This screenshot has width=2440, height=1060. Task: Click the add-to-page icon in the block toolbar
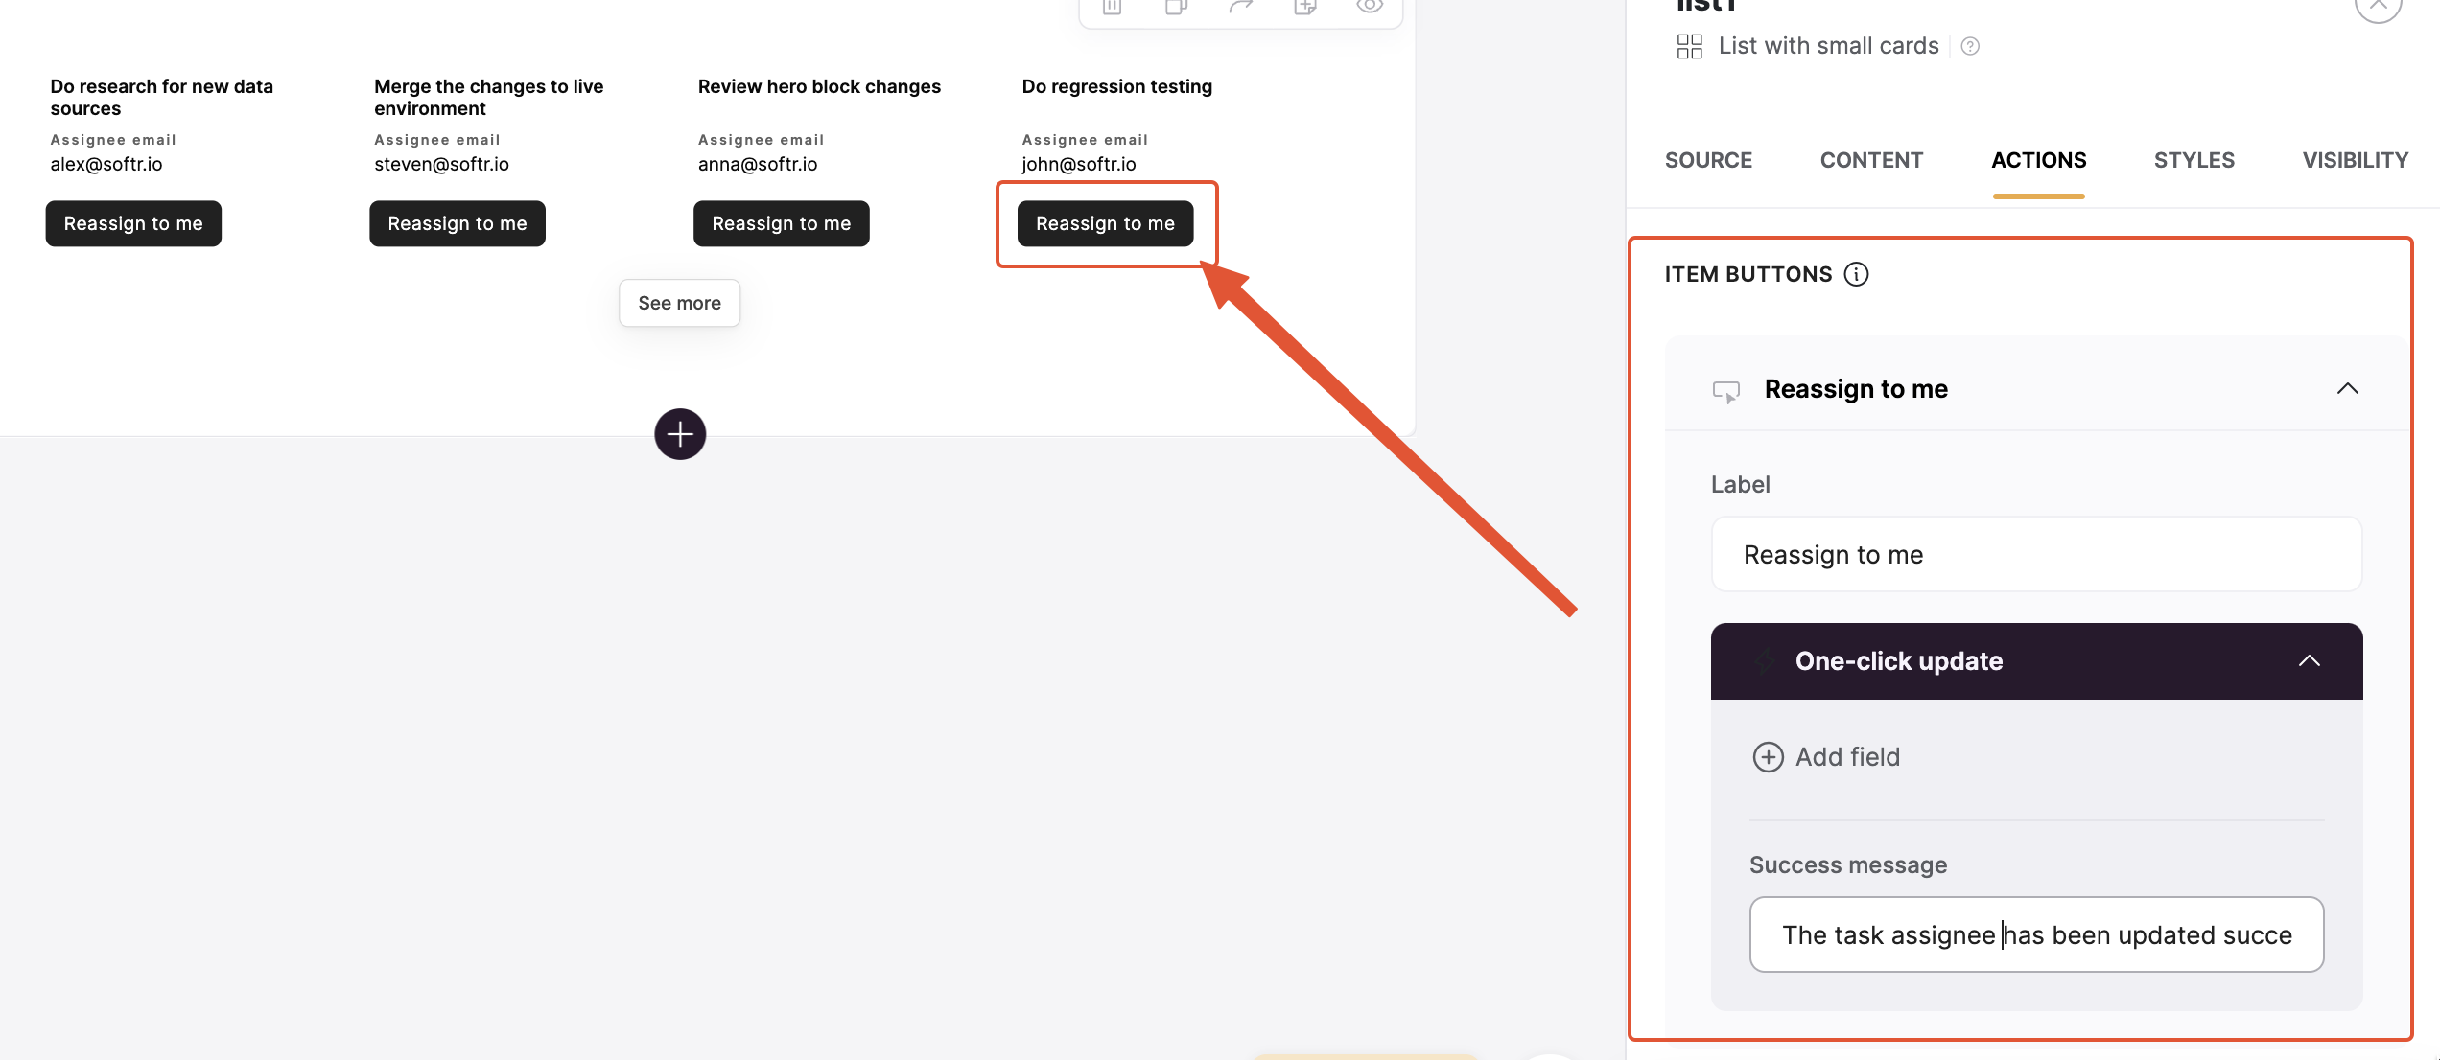tap(1304, 7)
